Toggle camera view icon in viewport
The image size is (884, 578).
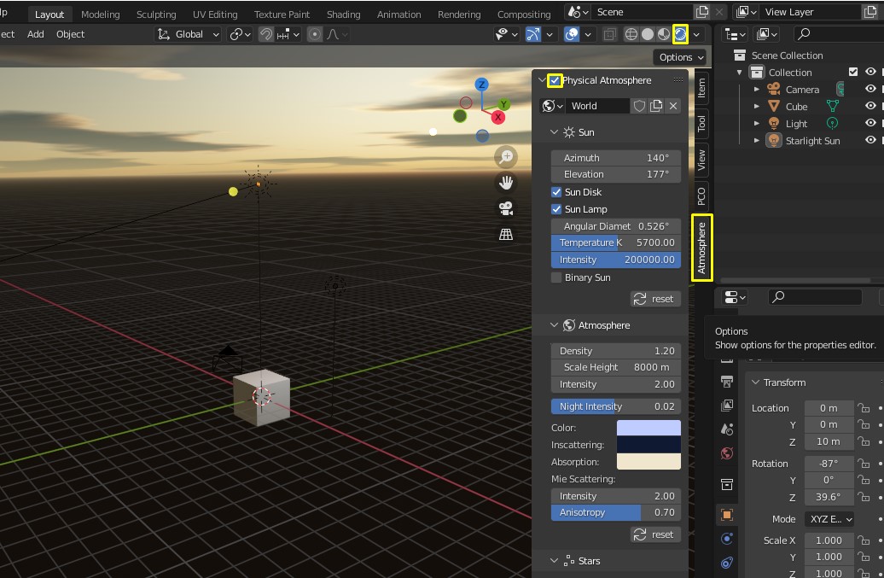point(506,208)
